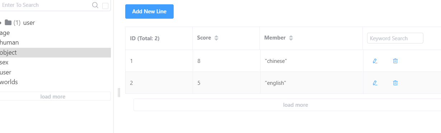This screenshot has height=133, width=441.
Task: Toggle the exact search checkbox
Action: [x=105, y=6]
